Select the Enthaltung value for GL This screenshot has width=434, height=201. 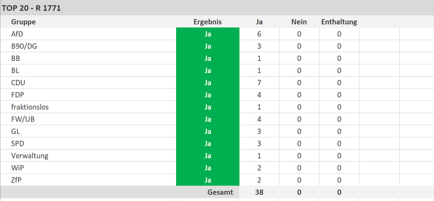[x=339, y=132]
